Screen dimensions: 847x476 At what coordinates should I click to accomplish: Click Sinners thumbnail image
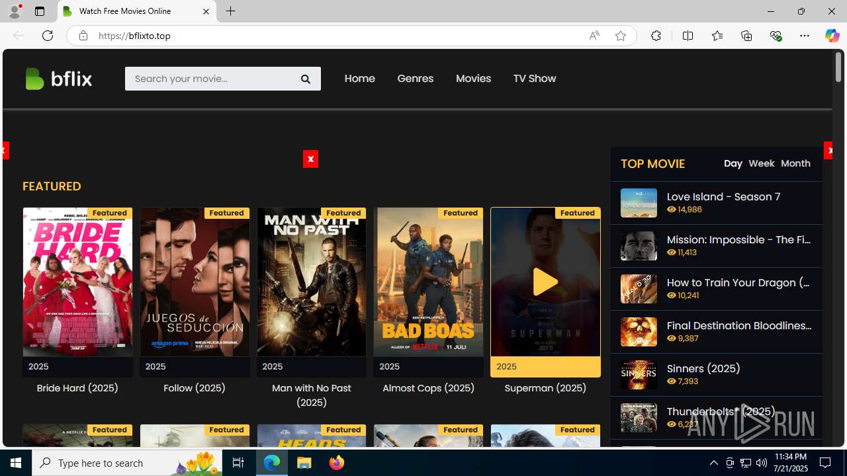[639, 375]
